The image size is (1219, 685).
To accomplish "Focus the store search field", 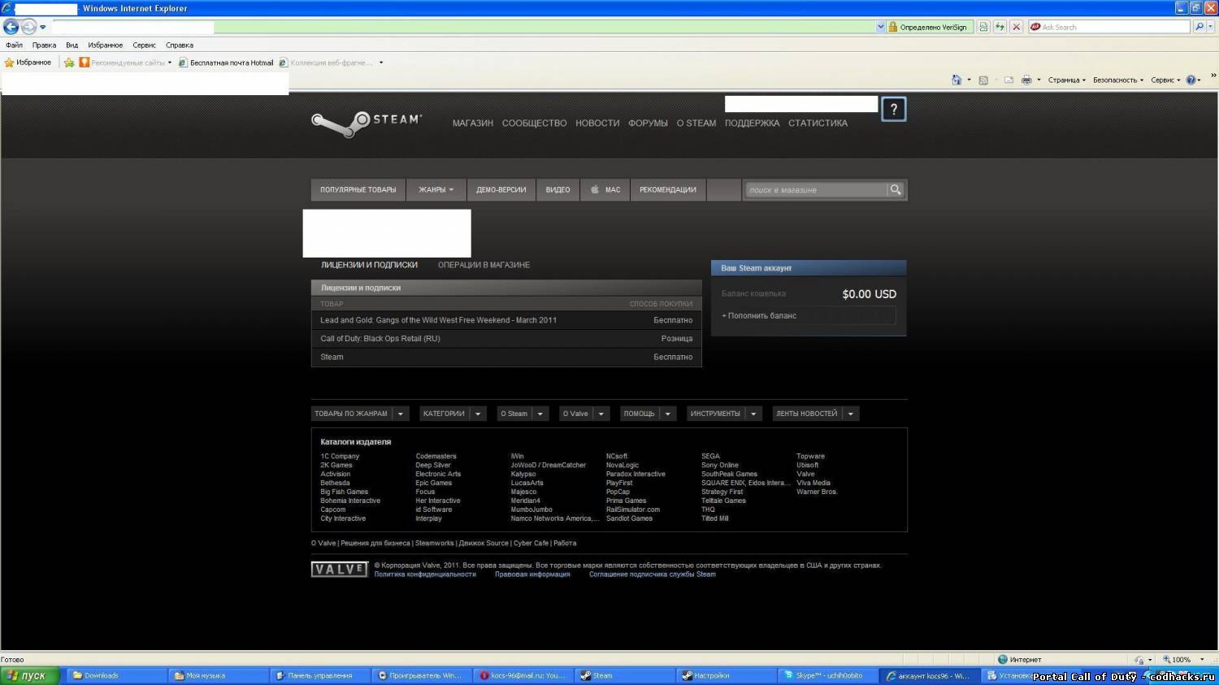I will click(x=816, y=190).
